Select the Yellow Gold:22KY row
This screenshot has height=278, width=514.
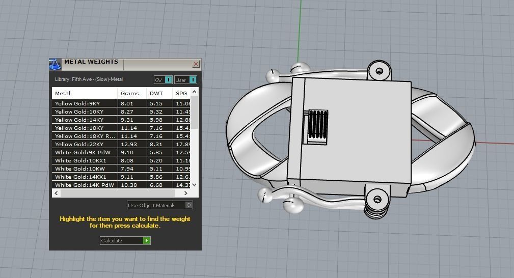click(121, 144)
